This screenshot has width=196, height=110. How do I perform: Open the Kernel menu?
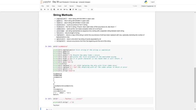pyautogui.click(x=71, y=6)
